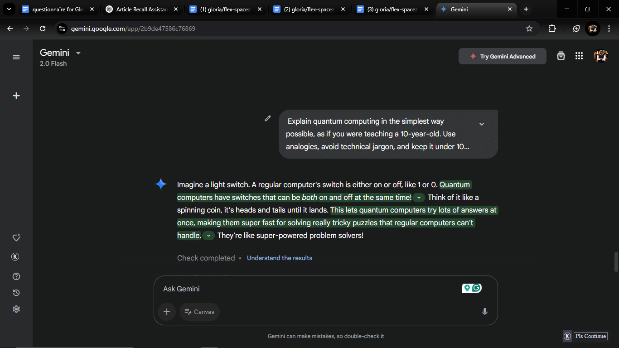Image resolution: width=619 pixels, height=348 pixels.
Task: Click the page vertical scrollbar thumb
Action: pyautogui.click(x=616, y=262)
